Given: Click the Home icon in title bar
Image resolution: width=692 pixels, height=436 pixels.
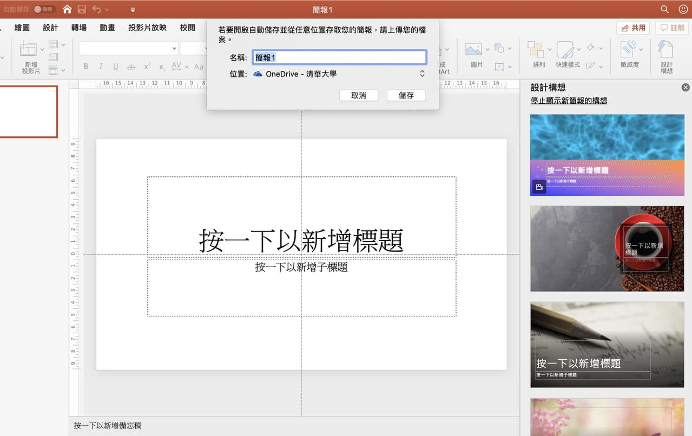Looking at the screenshot, I should click(67, 9).
